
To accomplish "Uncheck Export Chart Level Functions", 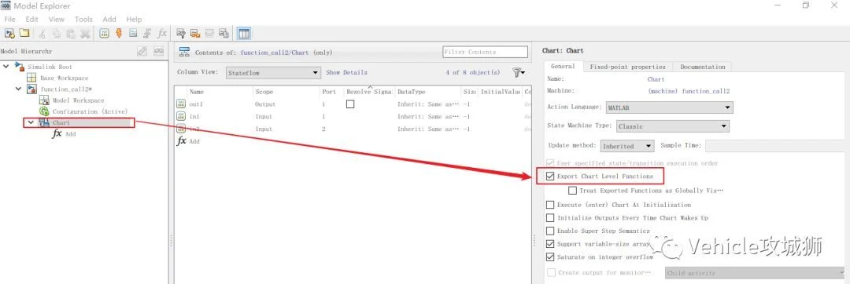I will (x=551, y=177).
